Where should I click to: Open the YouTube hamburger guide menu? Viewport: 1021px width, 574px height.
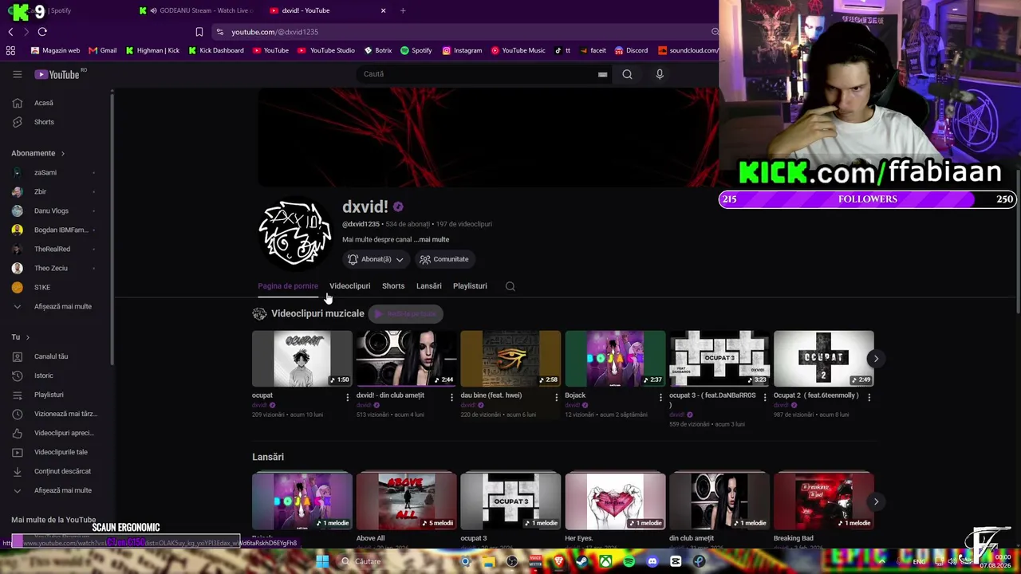pyautogui.click(x=17, y=74)
